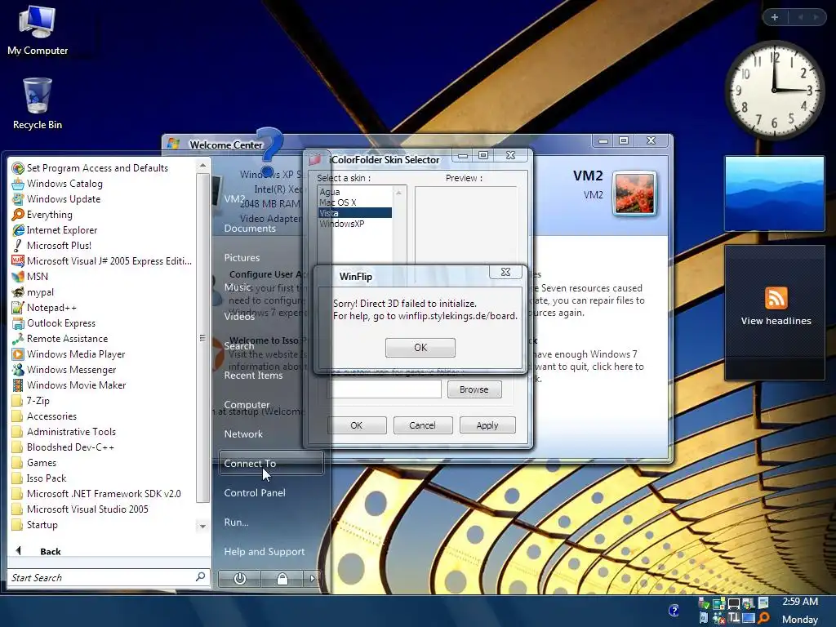Click the mountain slideshow gadget picture
The width and height of the screenshot is (836, 627).
tap(774, 193)
